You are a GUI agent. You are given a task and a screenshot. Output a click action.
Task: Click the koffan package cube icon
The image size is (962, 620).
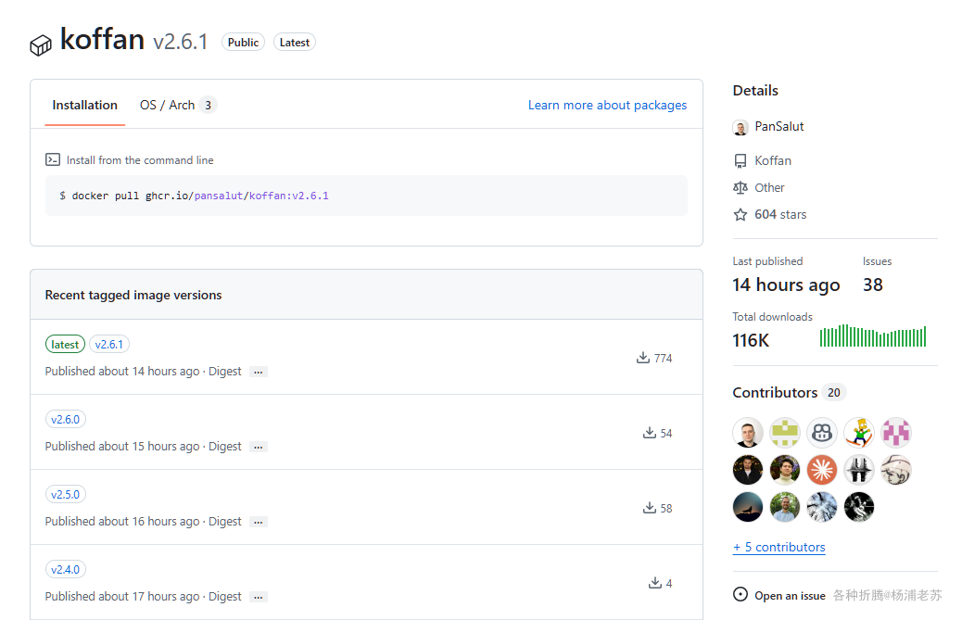pos(41,45)
